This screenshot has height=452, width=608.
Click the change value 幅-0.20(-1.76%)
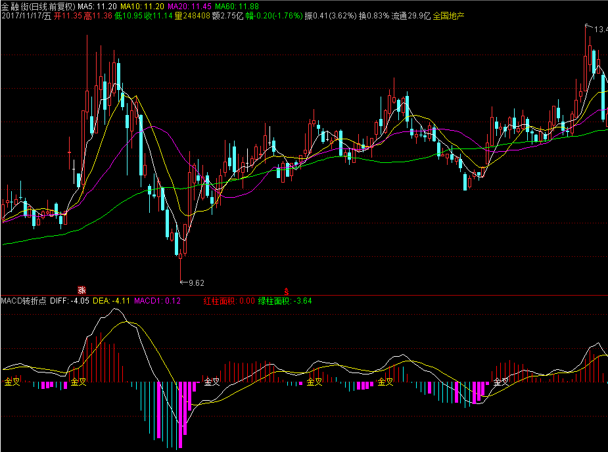tap(273, 16)
